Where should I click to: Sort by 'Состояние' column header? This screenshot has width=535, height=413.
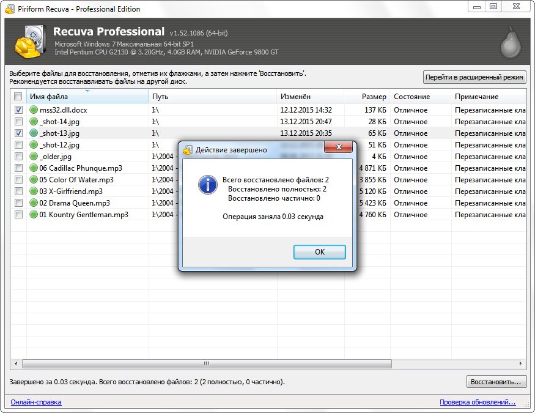[x=421, y=97]
